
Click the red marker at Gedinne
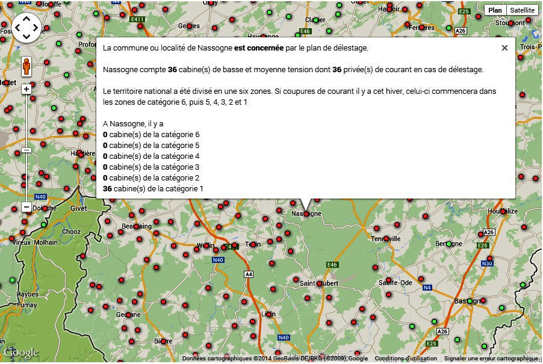click(128, 315)
